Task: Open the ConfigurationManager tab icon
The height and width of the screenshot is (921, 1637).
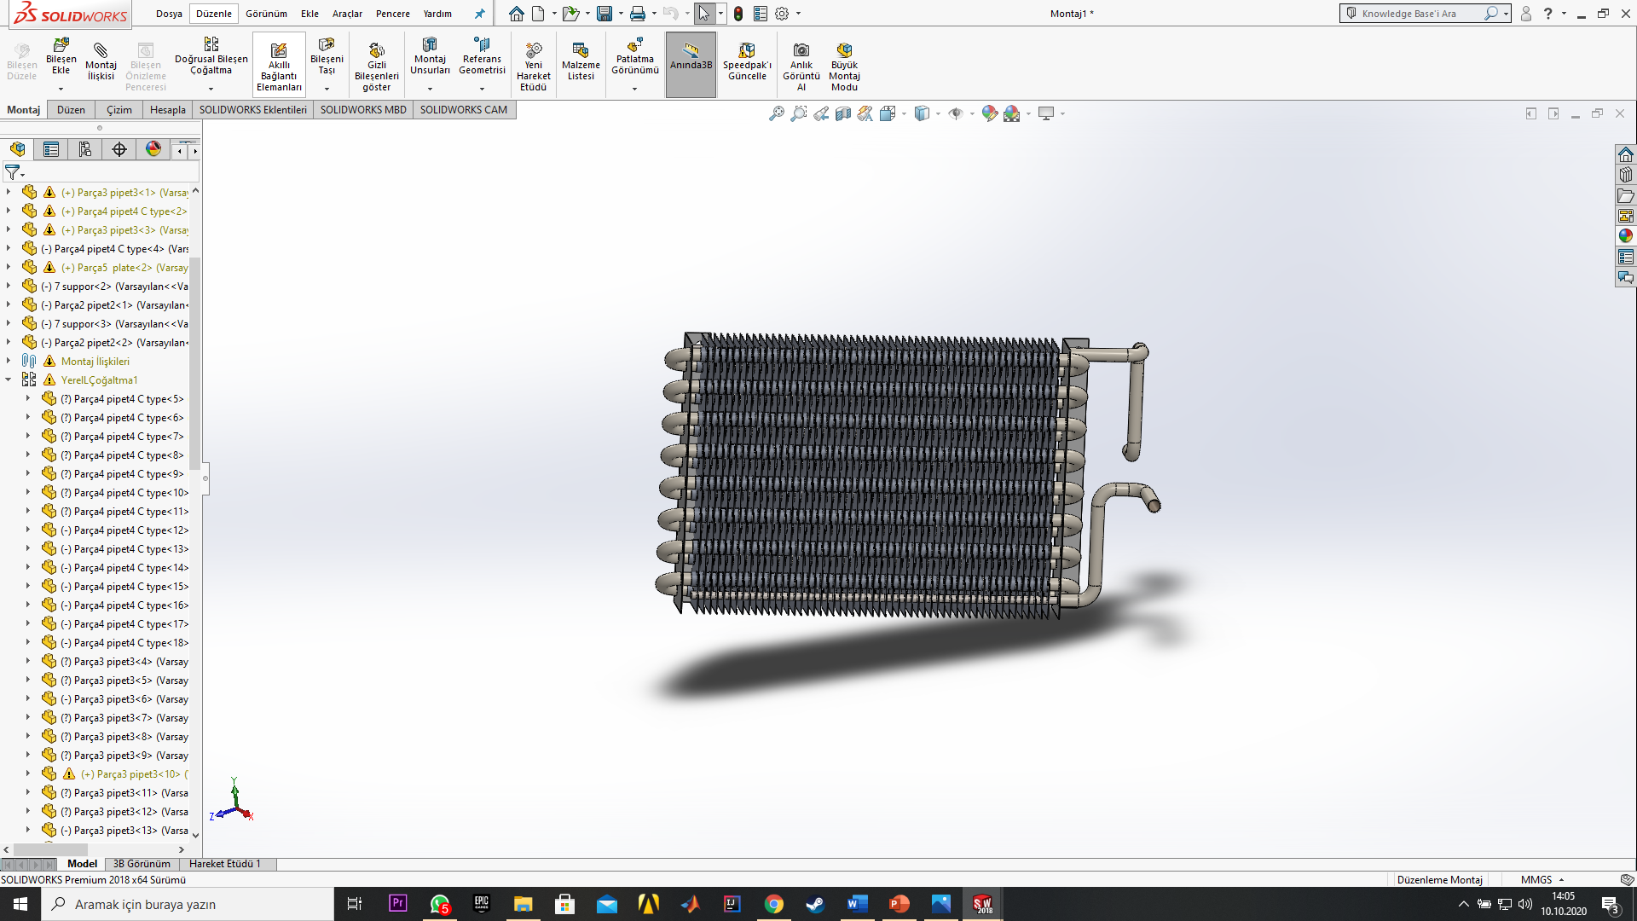Action: [x=85, y=150]
